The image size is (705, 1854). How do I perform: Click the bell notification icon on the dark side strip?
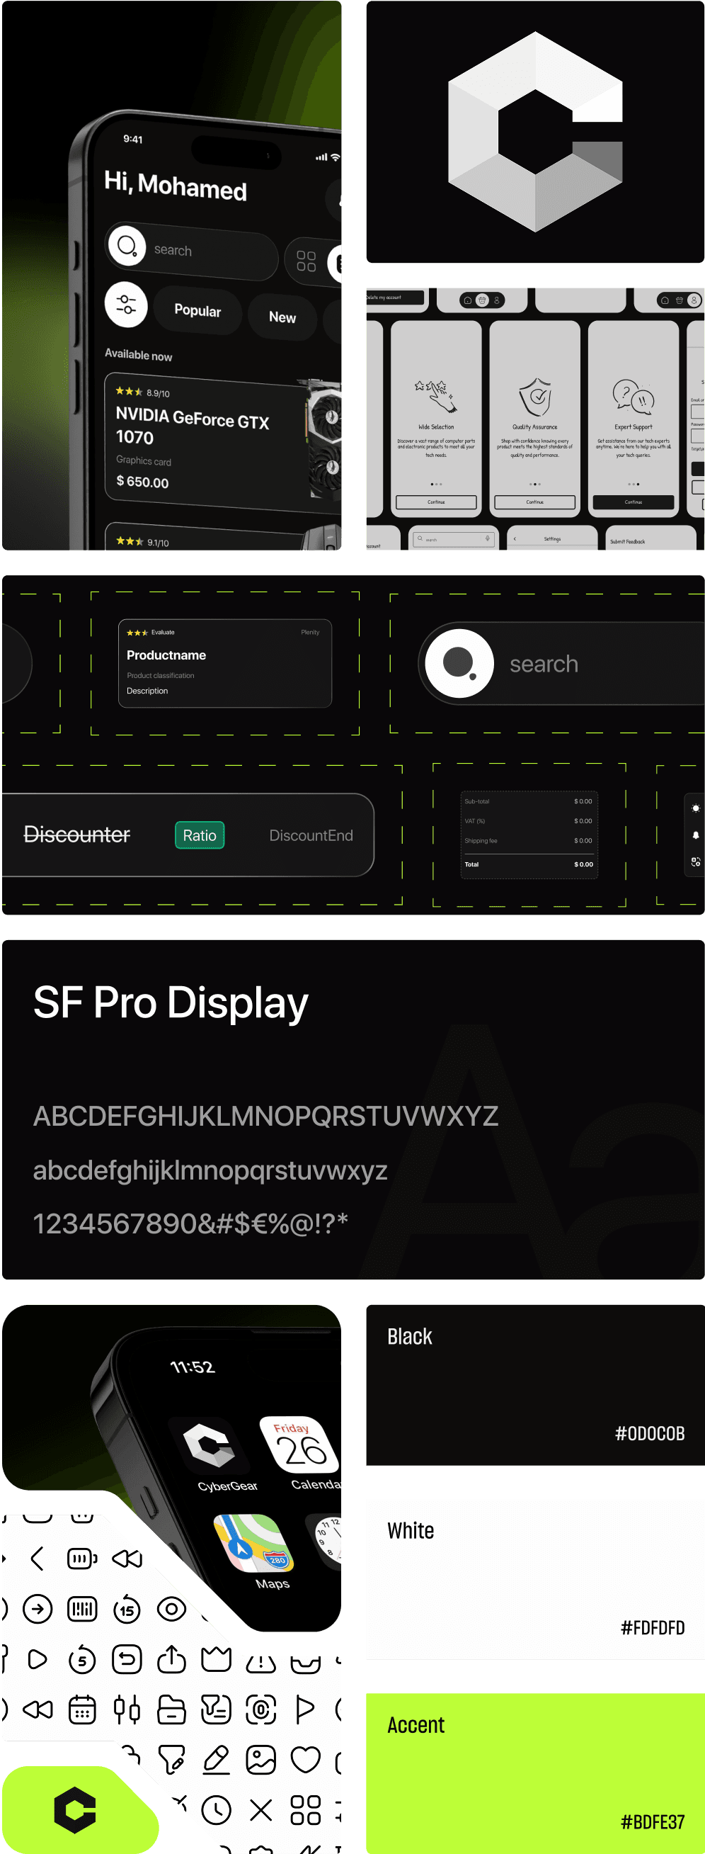695,835
